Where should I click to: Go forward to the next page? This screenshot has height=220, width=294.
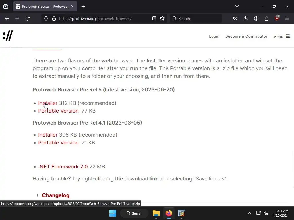(x=17, y=19)
